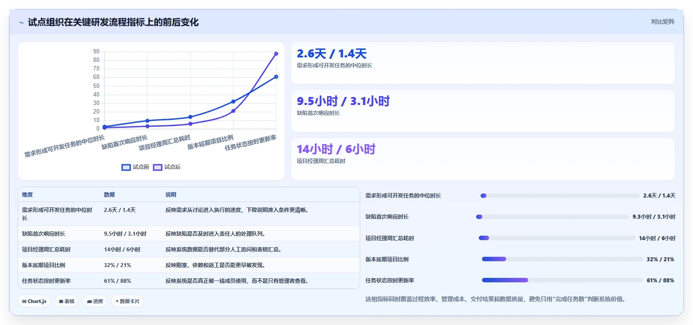Image resolution: width=693 pixels, height=325 pixels.
Task: Click the 试点后 data point at 88
Action: pyautogui.click(x=276, y=53)
